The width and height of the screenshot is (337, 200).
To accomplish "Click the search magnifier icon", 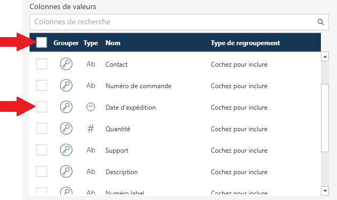I will [321, 22].
